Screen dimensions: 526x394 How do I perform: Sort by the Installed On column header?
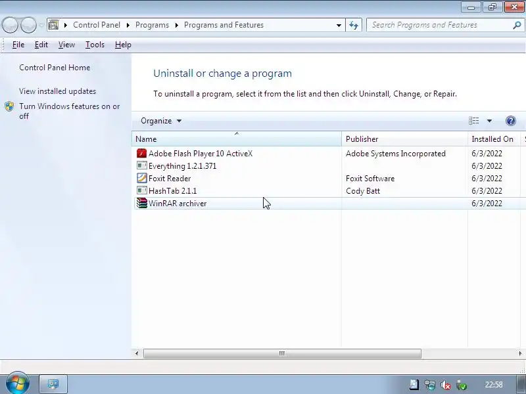click(x=494, y=139)
